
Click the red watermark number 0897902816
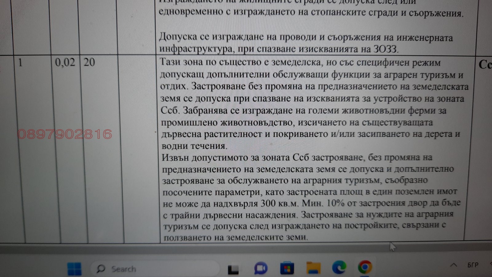pyautogui.click(x=65, y=134)
